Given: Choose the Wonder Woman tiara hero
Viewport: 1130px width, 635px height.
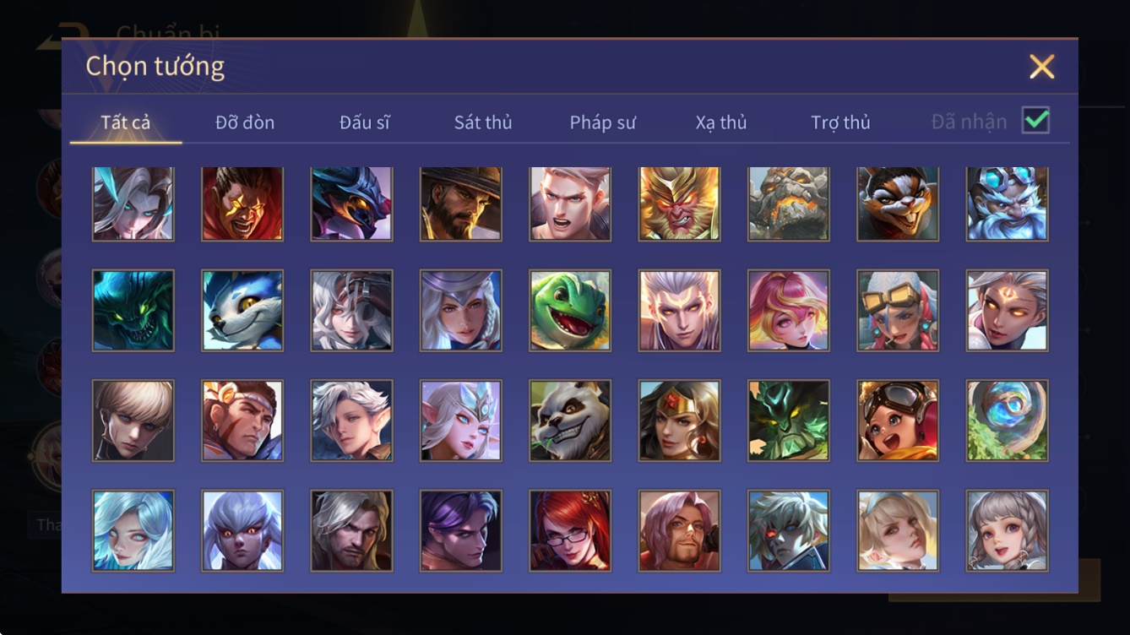Looking at the screenshot, I should 680,421.
